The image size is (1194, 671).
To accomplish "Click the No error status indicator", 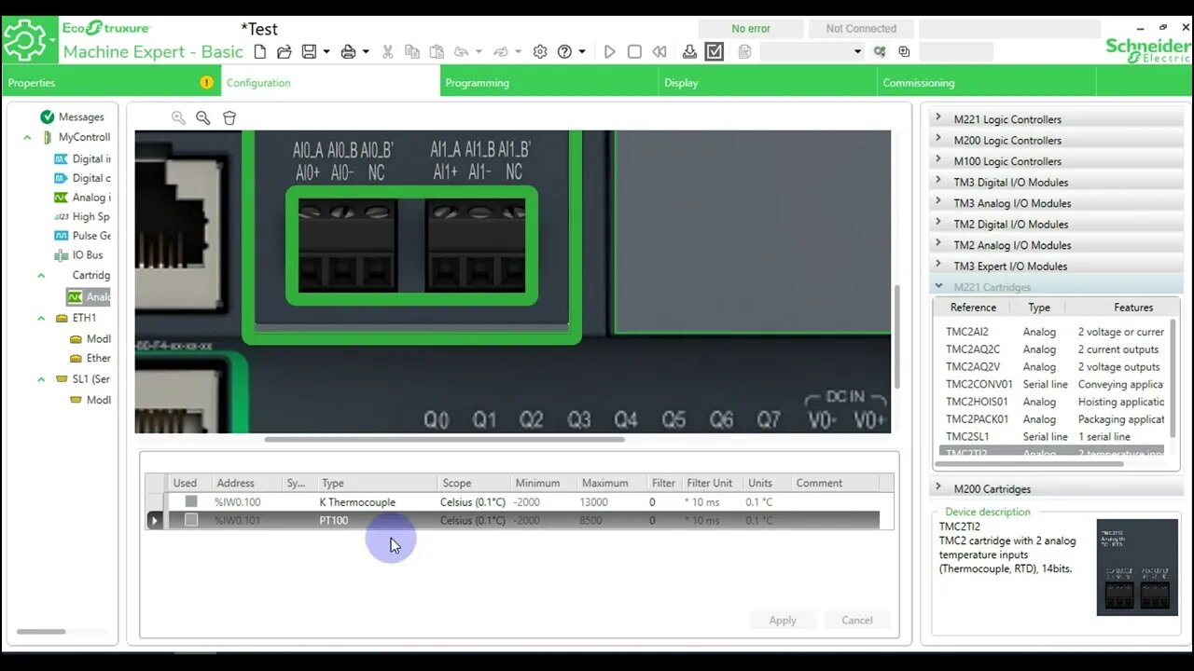I will pyautogui.click(x=751, y=29).
